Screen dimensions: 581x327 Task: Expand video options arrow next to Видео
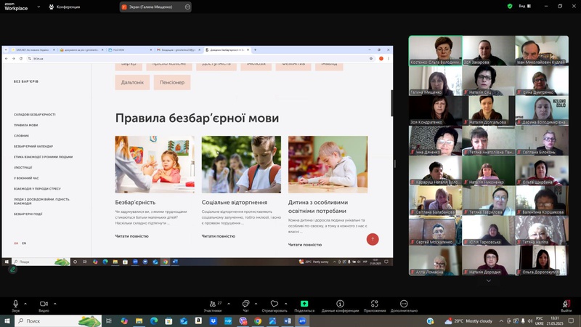pyautogui.click(x=54, y=304)
